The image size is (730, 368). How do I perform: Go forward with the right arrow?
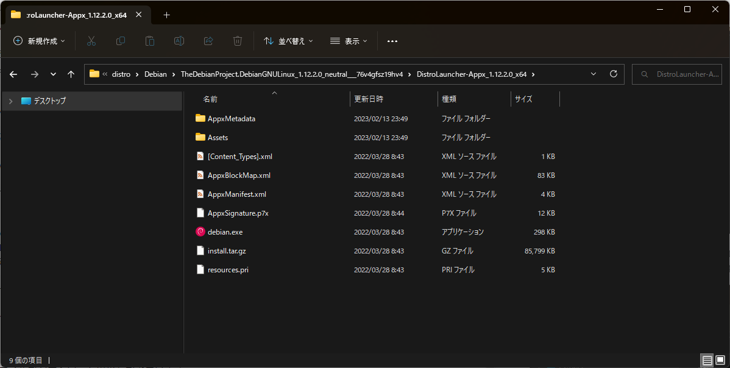pos(35,74)
